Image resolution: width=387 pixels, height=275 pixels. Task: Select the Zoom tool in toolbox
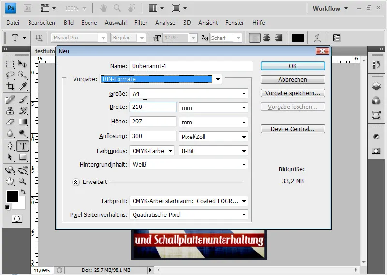click(23, 182)
